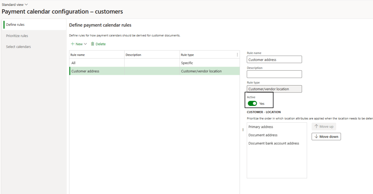Open the Prioritize rules tab
373x194 pixels.
point(17,36)
